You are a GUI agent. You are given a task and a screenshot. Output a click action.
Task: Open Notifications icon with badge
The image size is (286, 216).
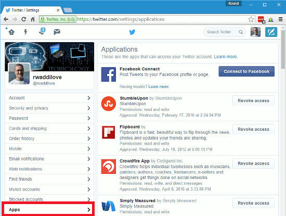tap(42, 31)
